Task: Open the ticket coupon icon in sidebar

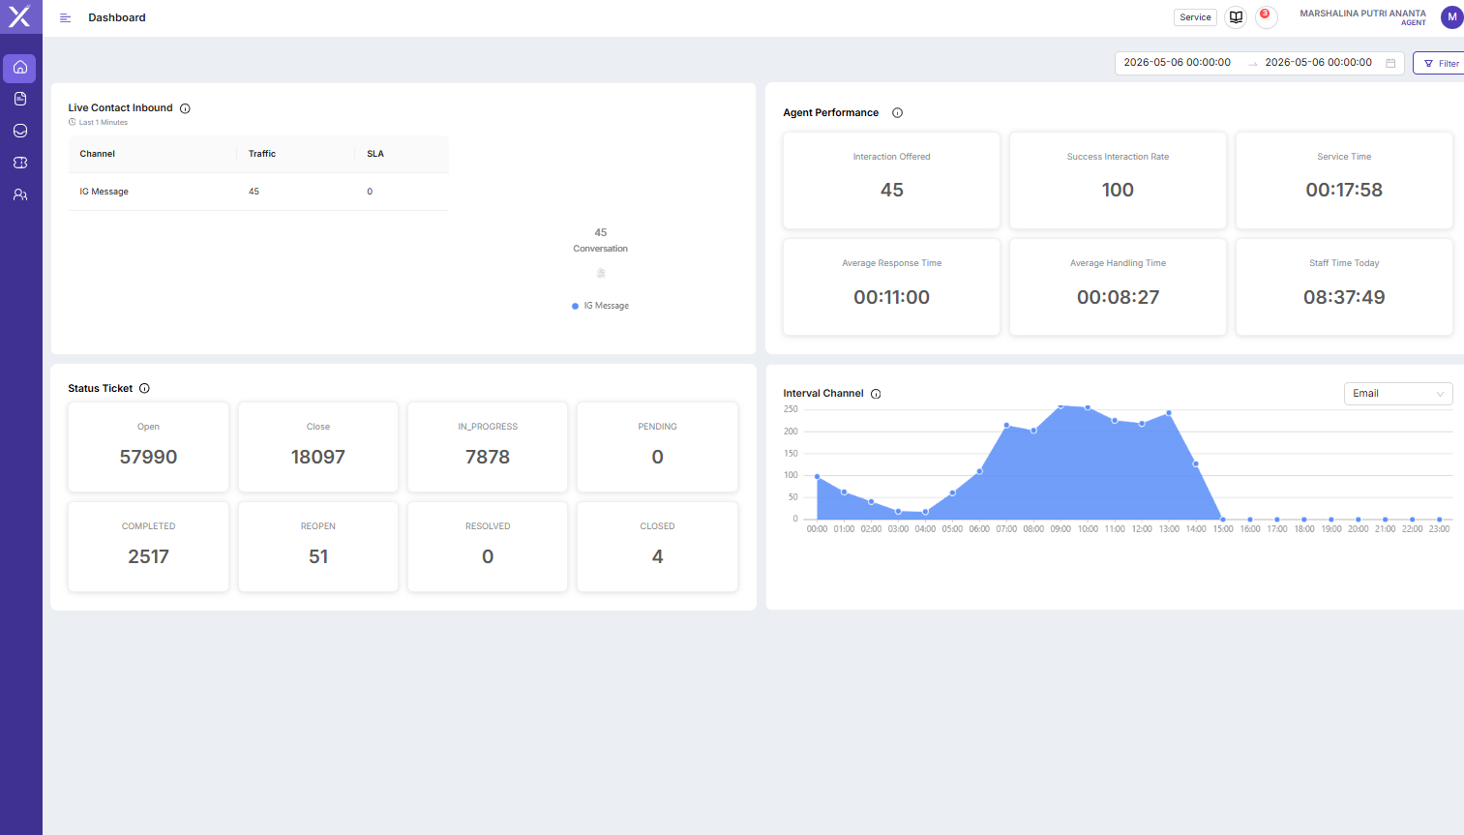Action: 19,163
